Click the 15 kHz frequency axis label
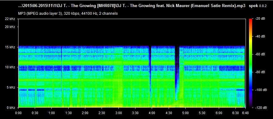Image resolution: width=273 pixels, height=119 pixels. click(11, 47)
